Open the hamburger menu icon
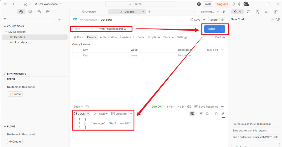The image size is (282, 147). (x=5, y=4)
